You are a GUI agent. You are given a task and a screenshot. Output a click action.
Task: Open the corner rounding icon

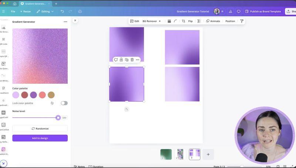click(175, 21)
